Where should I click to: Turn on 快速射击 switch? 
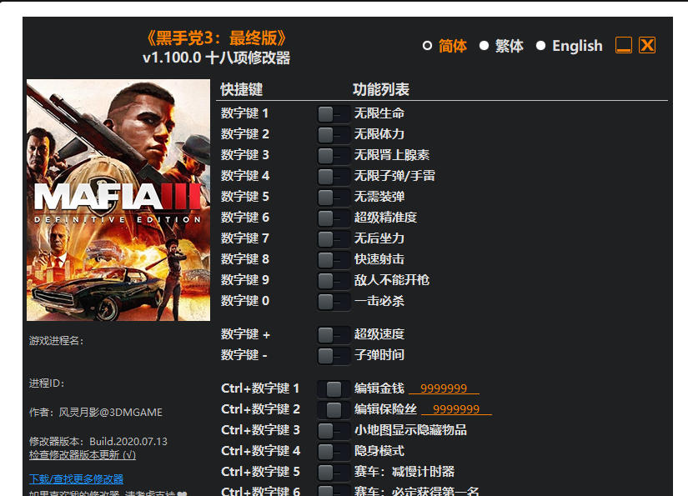tap(333, 259)
